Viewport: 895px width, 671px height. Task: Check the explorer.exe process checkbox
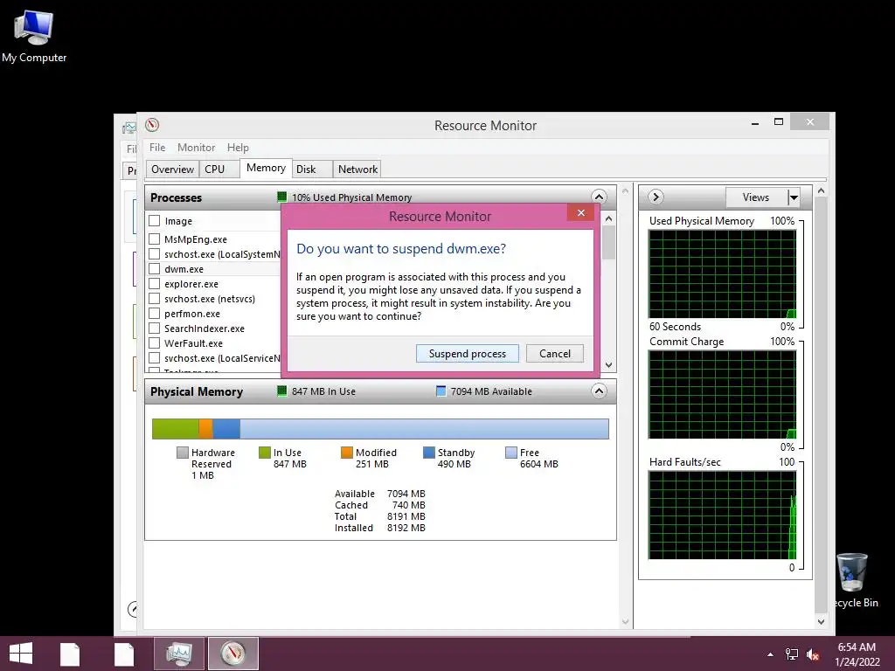tap(154, 284)
